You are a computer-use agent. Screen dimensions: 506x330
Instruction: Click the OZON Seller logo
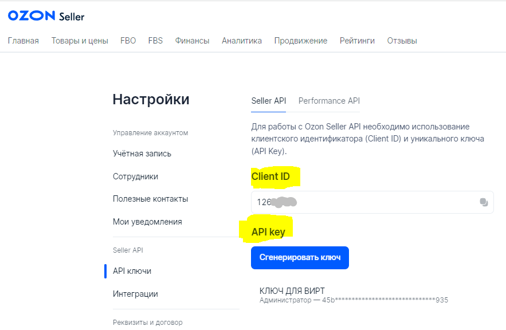click(46, 16)
